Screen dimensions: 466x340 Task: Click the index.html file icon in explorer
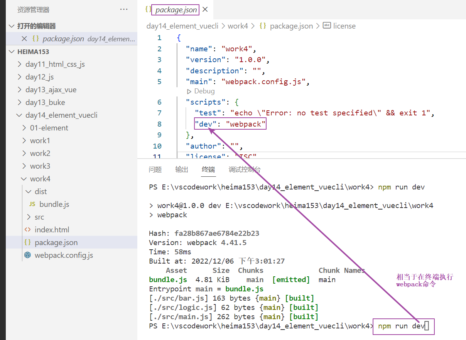point(27,230)
